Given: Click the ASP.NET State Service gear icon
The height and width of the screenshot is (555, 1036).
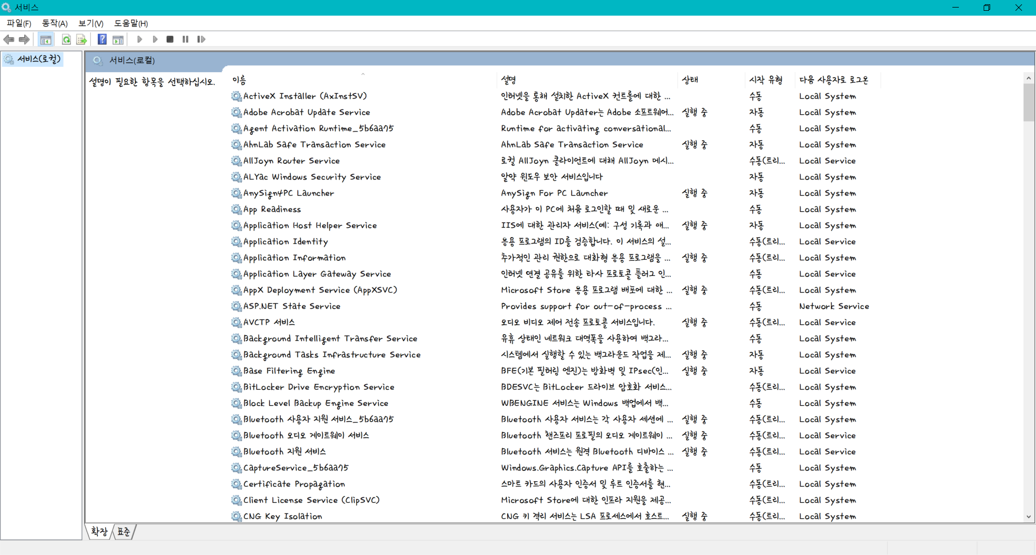Looking at the screenshot, I should (236, 306).
